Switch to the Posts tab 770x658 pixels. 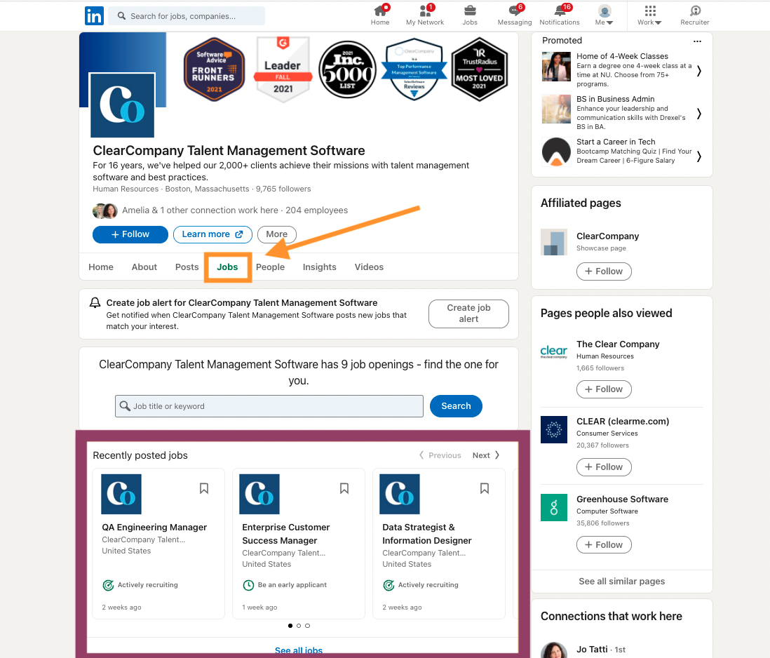point(187,267)
